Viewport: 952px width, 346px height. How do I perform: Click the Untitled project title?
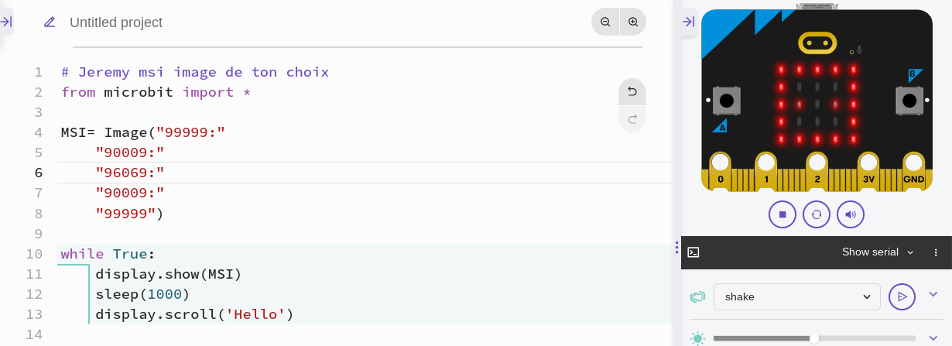tap(116, 22)
